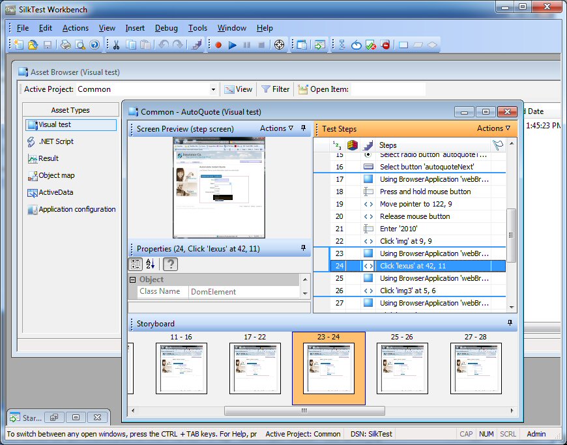Select the Categorized view icon in Properties
The height and width of the screenshot is (445, 567).
point(135,264)
